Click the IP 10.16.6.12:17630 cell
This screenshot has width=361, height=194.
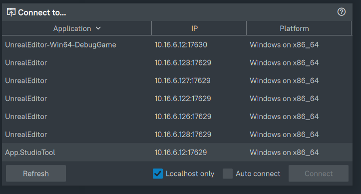click(181, 45)
